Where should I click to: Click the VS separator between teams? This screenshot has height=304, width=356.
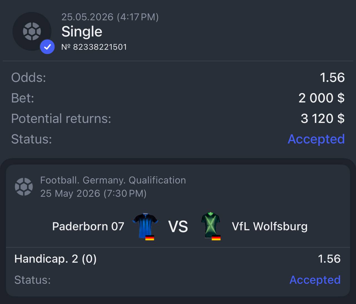tap(178, 226)
